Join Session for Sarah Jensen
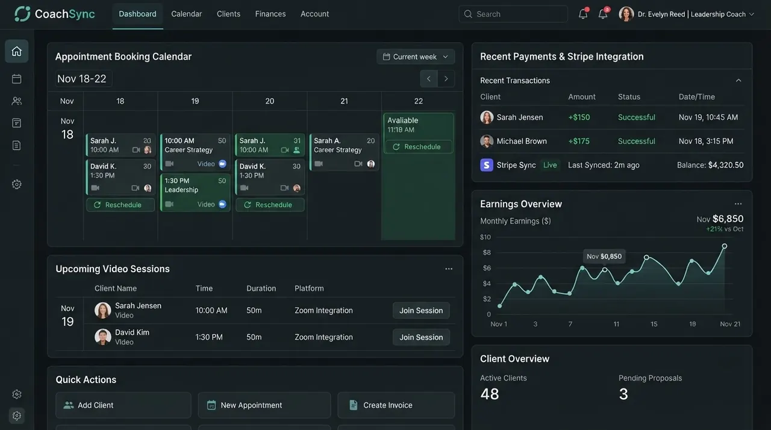The width and height of the screenshot is (771, 430). click(421, 311)
